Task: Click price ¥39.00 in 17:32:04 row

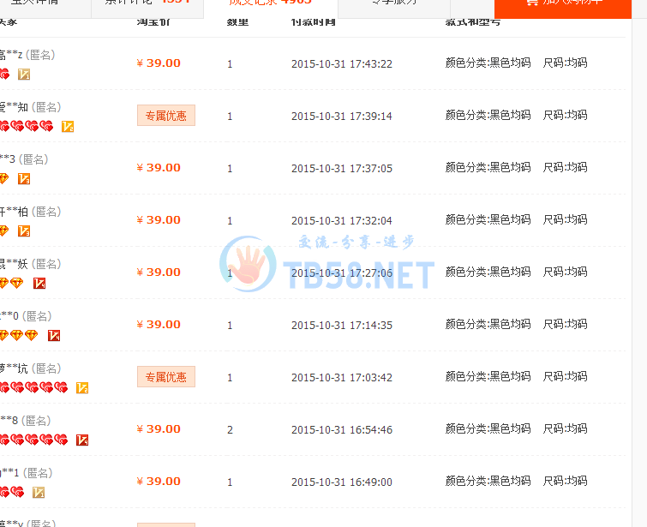Action: coord(159,220)
